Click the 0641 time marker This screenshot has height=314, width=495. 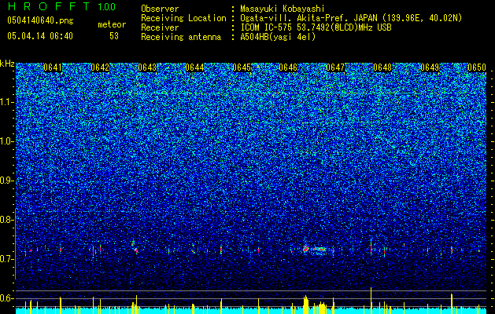(x=53, y=68)
